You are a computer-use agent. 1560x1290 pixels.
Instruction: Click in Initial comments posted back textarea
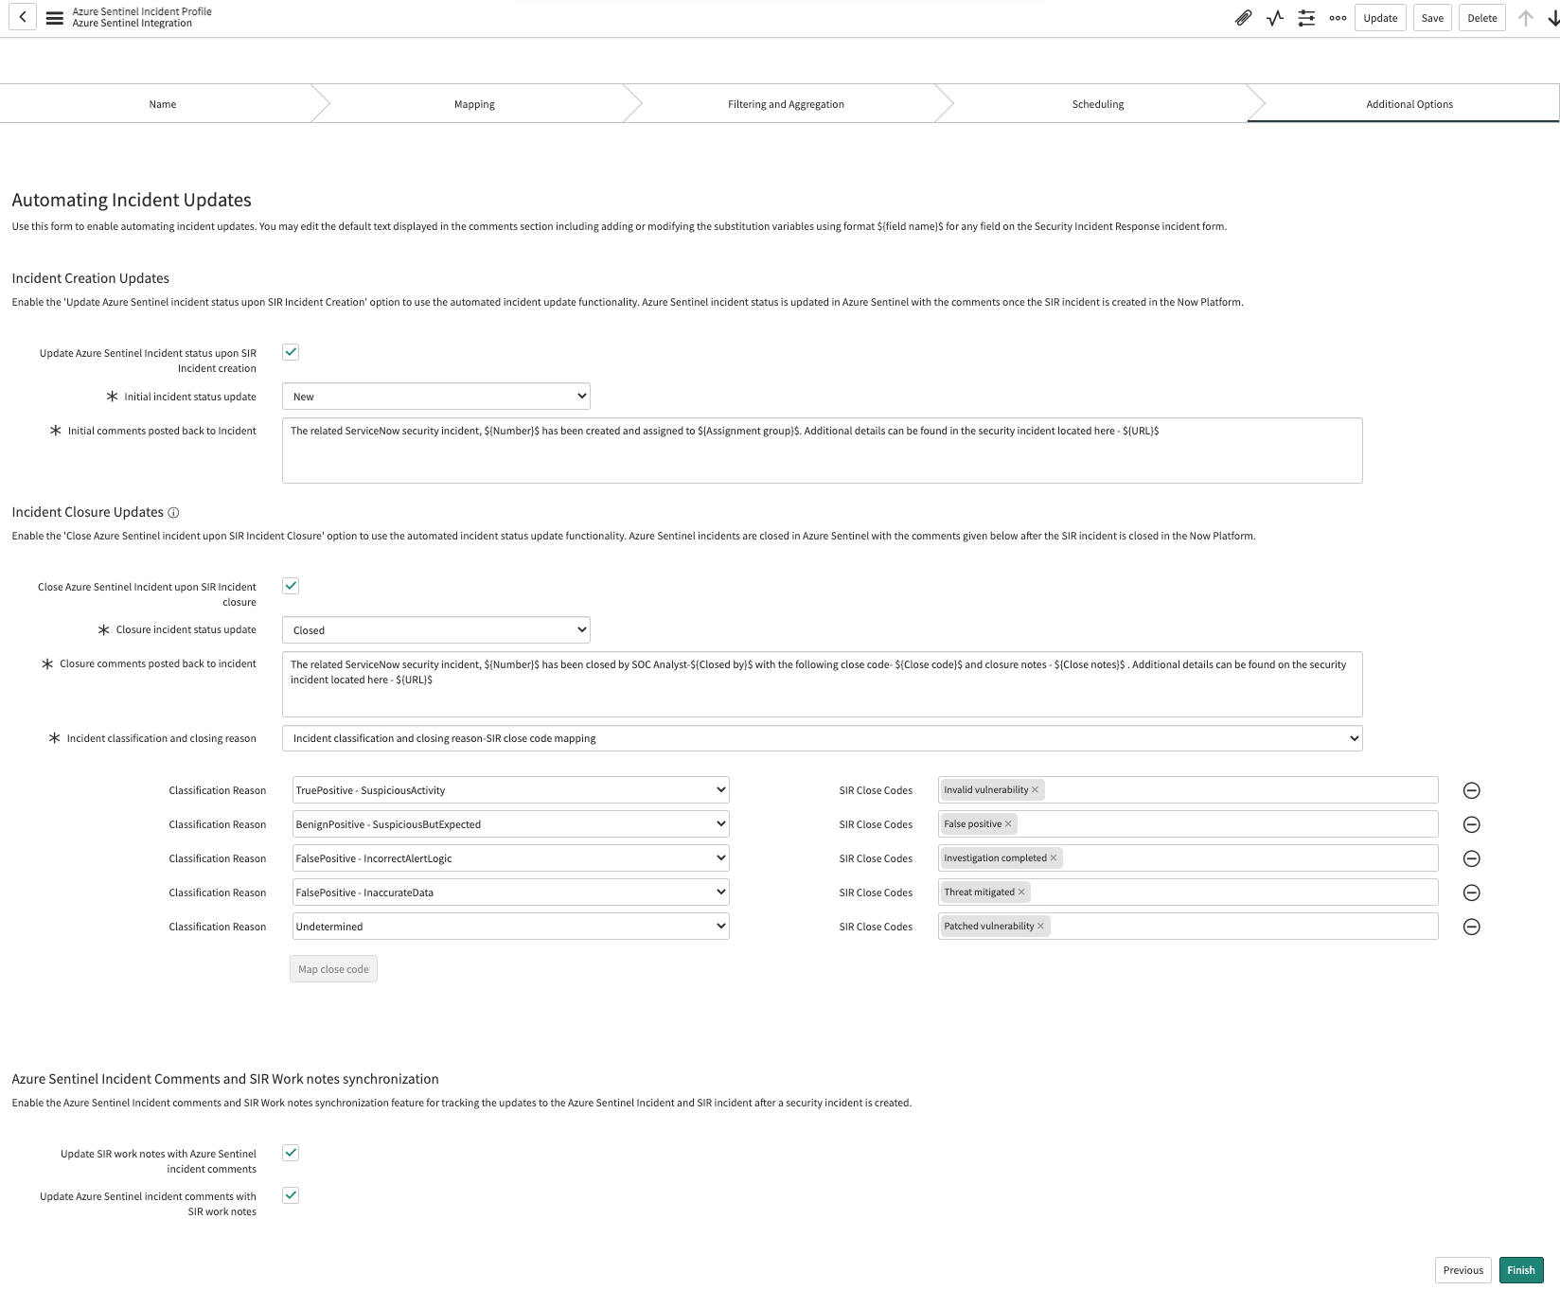[823, 451]
